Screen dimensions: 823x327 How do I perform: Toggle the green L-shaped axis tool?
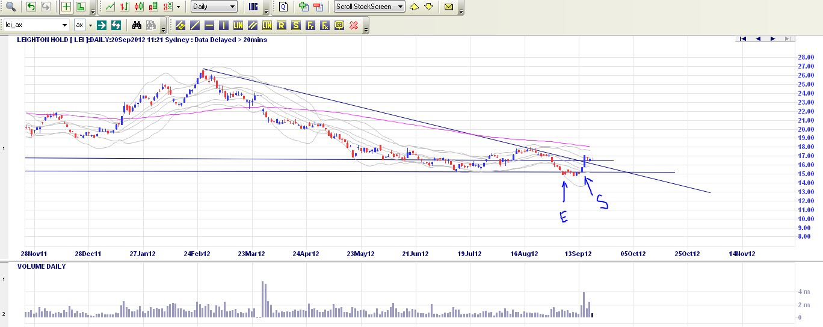80,7
